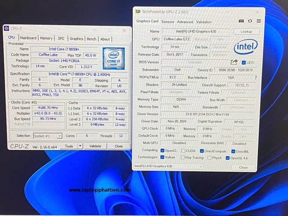Open the GPU-Z hamburger menu

259,21
